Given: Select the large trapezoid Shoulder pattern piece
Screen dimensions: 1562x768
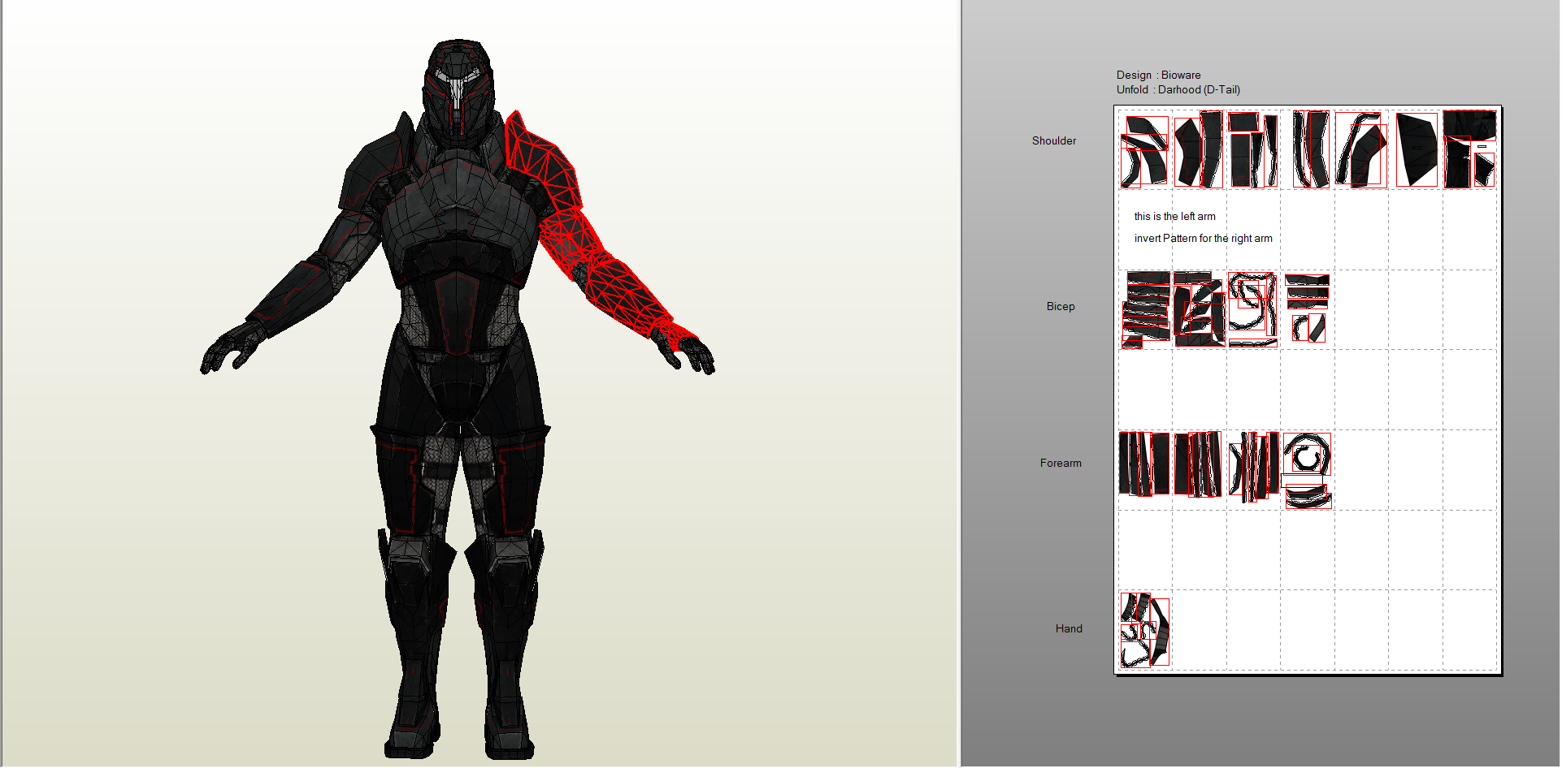Looking at the screenshot, I should tap(1416, 149).
